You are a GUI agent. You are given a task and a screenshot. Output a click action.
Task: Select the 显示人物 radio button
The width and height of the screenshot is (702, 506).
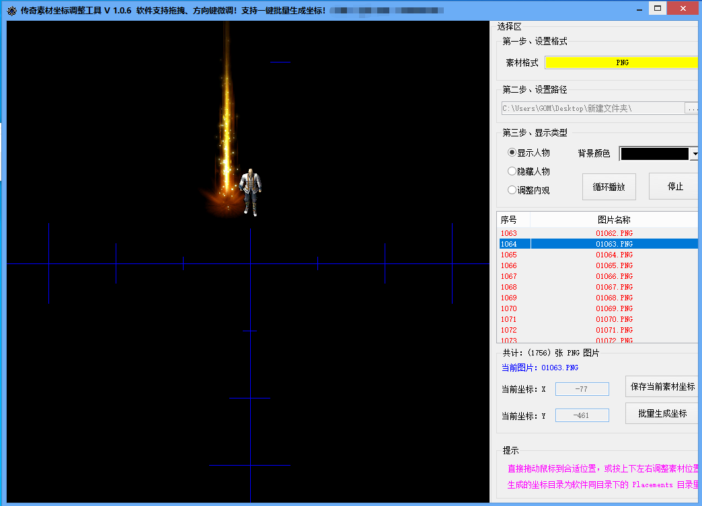coord(512,153)
